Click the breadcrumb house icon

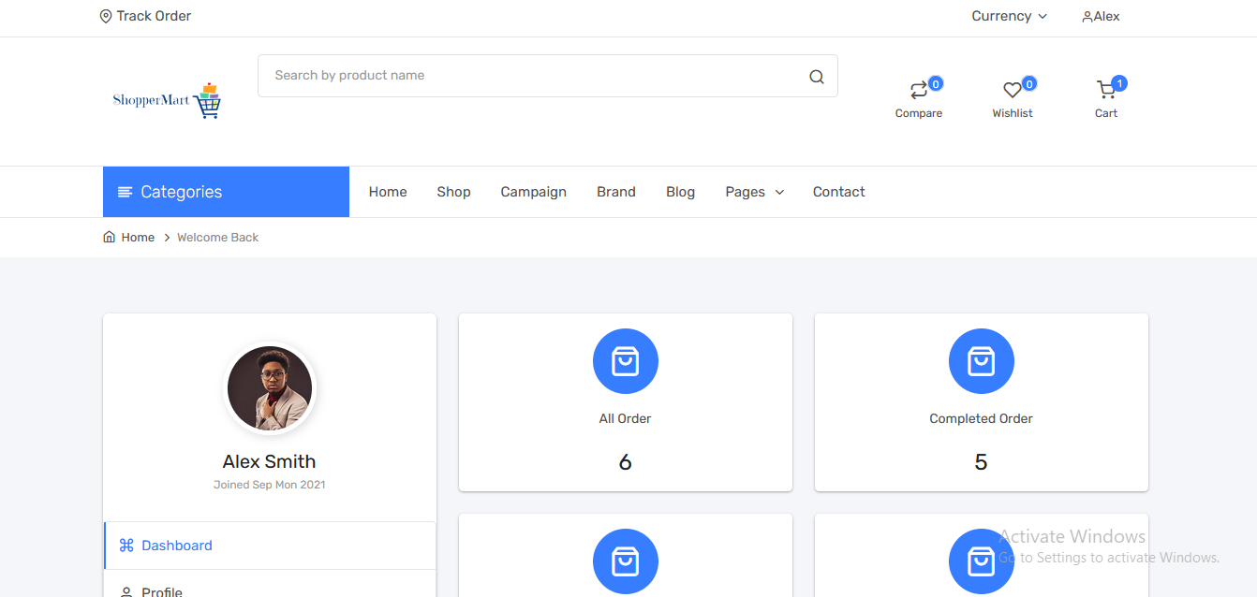point(110,237)
